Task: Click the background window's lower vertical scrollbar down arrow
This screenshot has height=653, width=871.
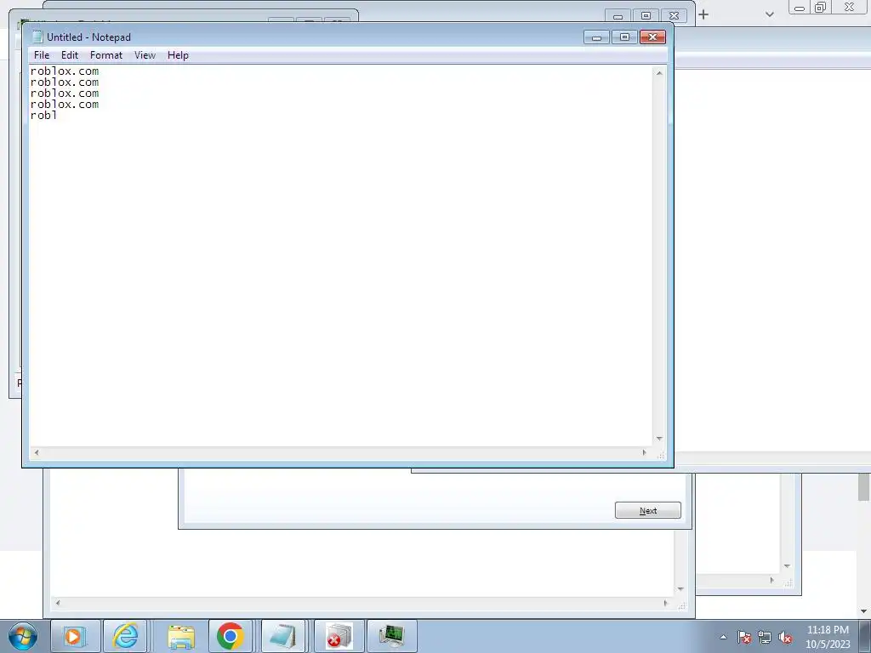Action: (680, 589)
